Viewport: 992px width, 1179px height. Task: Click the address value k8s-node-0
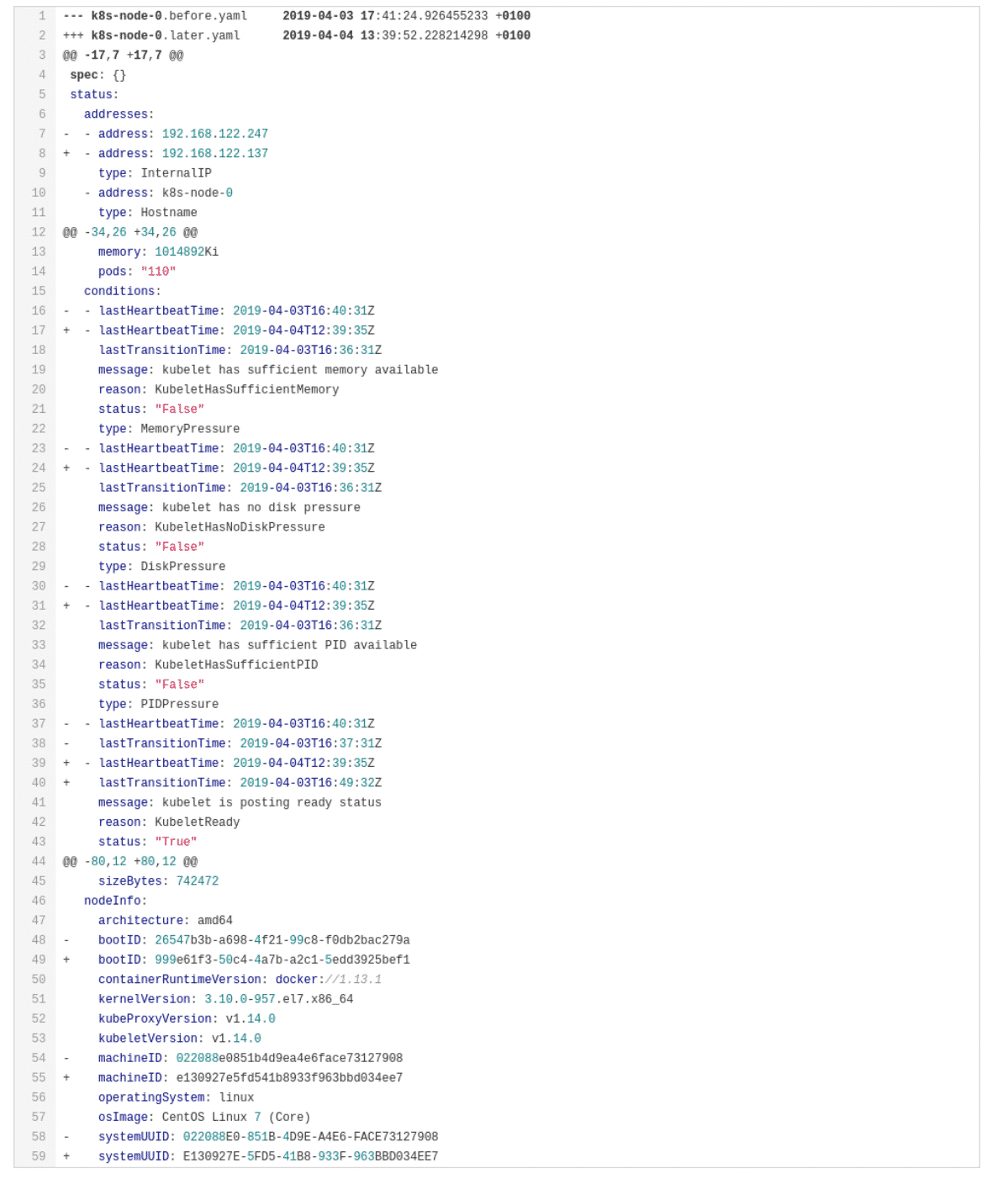click(x=198, y=193)
